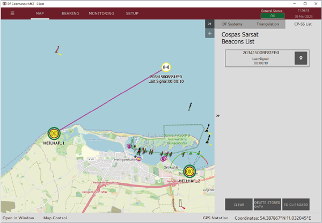
Task: Select the beacon marker on the map
Action: click(x=166, y=68)
